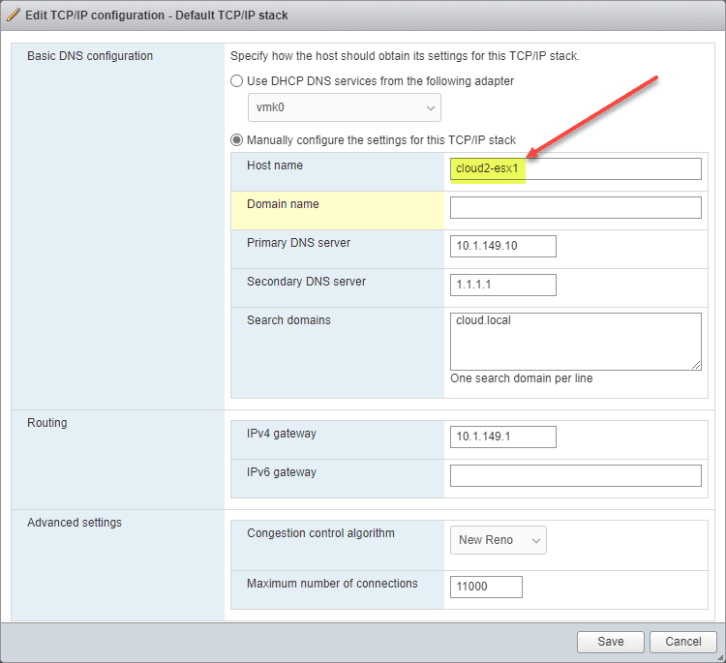The height and width of the screenshot is (663, 726).
Task: Click the Edit TCP/IP configuration dialog title
Action: 156,15
